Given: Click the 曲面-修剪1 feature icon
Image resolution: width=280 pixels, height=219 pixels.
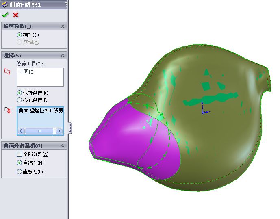Looking at the screenshot, I should point(4,4).
